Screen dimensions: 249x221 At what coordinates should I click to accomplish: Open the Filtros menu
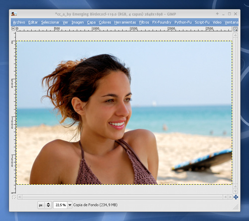(x=144, y=22)
